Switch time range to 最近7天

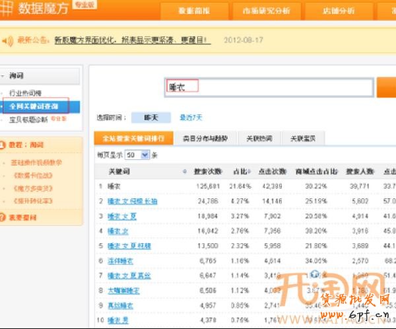tap(190, 118)
